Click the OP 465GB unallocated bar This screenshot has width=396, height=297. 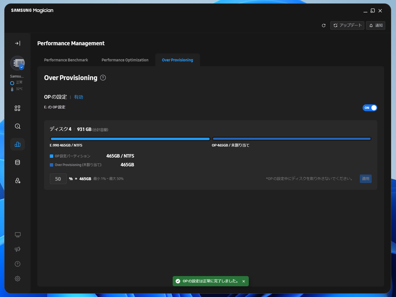coord(292,139)
